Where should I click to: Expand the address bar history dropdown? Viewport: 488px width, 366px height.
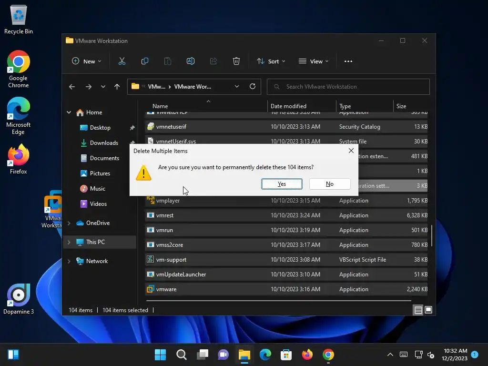click(237, 87)
